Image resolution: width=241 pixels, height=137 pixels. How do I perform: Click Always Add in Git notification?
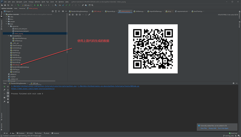[212, 128]
